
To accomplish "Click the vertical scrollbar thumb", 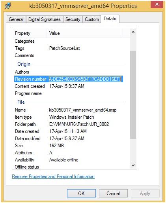I will 133,95.
